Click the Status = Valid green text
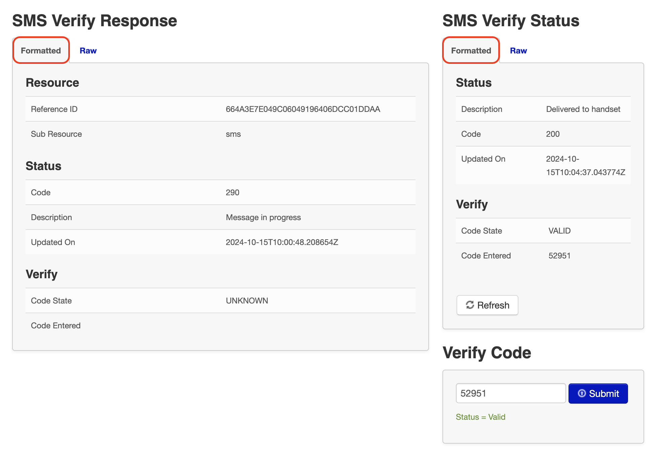This screenshot has width=665, height=451. click(480, 417)
